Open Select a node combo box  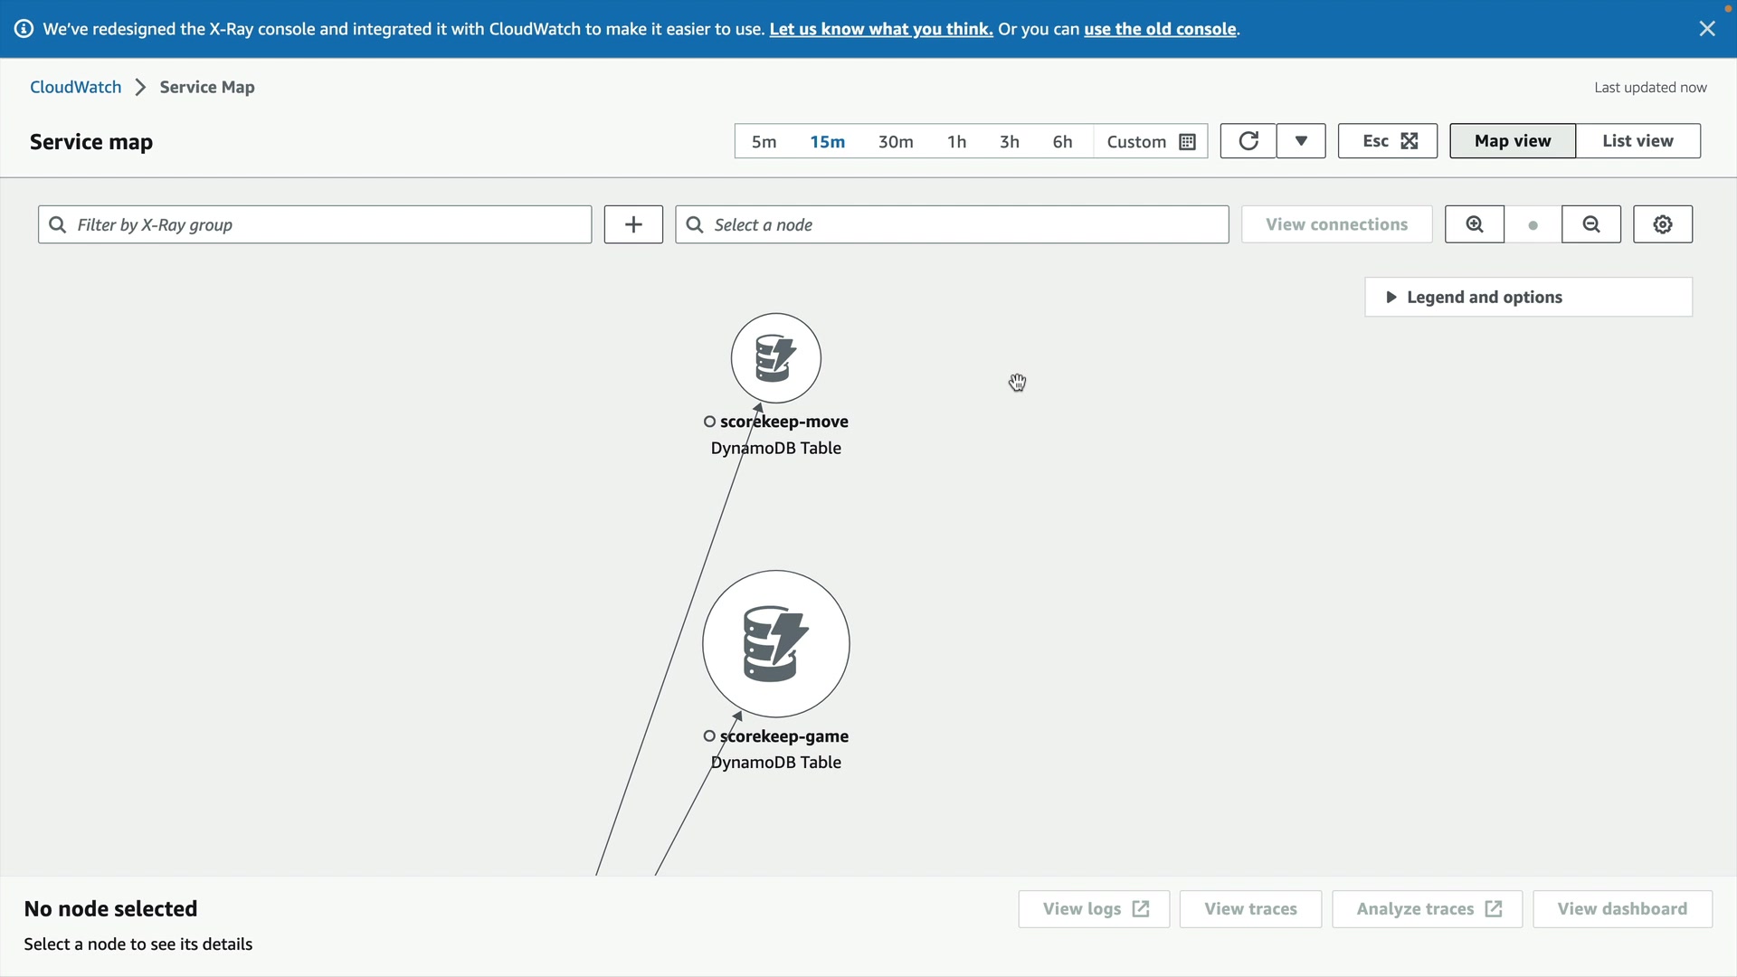[952, 224]
